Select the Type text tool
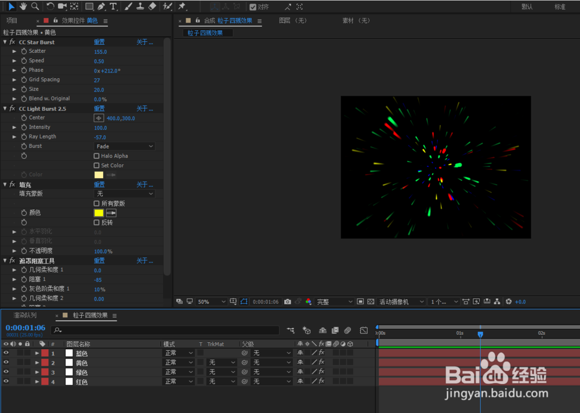Image resolution: width=580 pixels, height=413 pixels. point(113,6)
